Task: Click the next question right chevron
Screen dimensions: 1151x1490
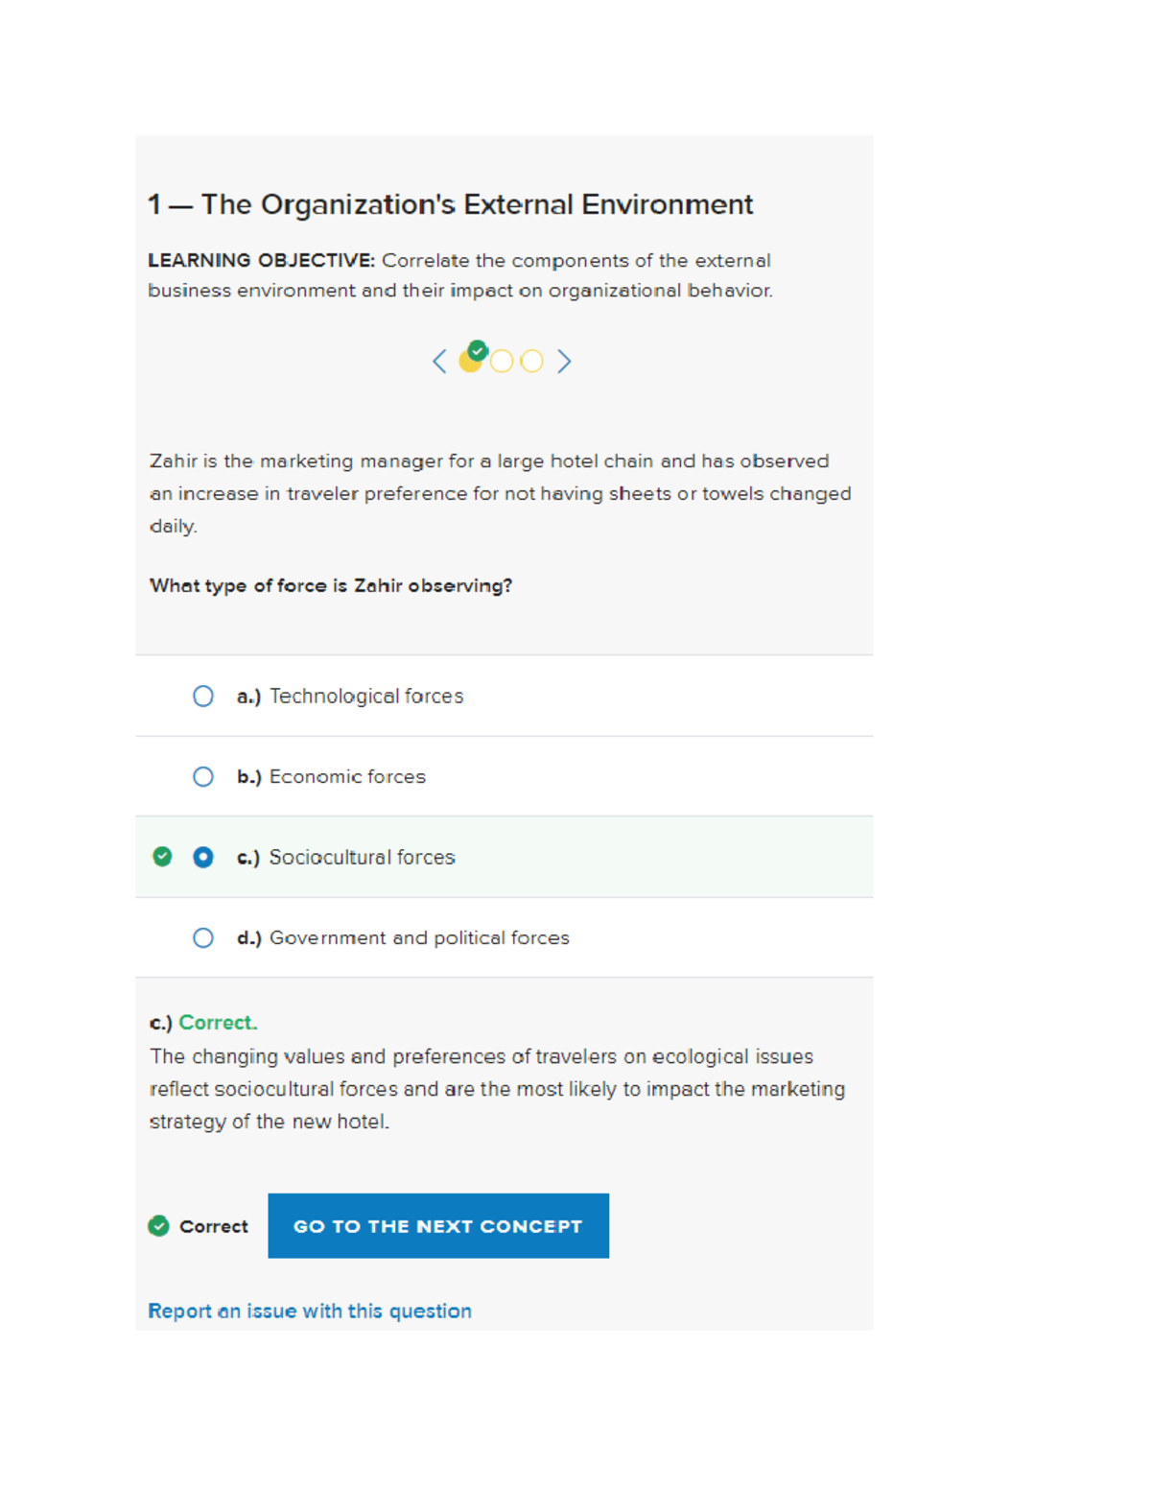Action: click(x=564, y=362)
